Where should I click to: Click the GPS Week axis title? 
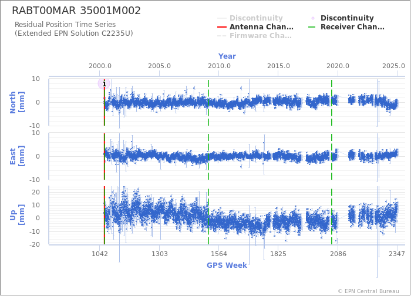tap(227, 265)
